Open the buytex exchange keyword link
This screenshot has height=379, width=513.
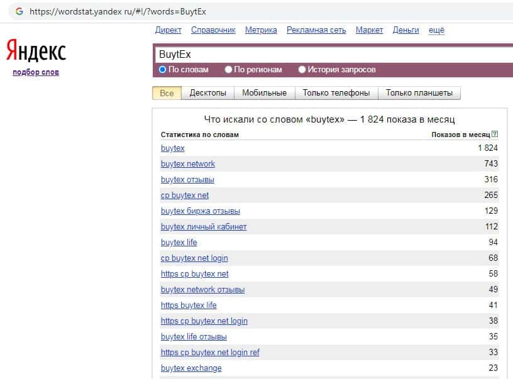(191, 368)
